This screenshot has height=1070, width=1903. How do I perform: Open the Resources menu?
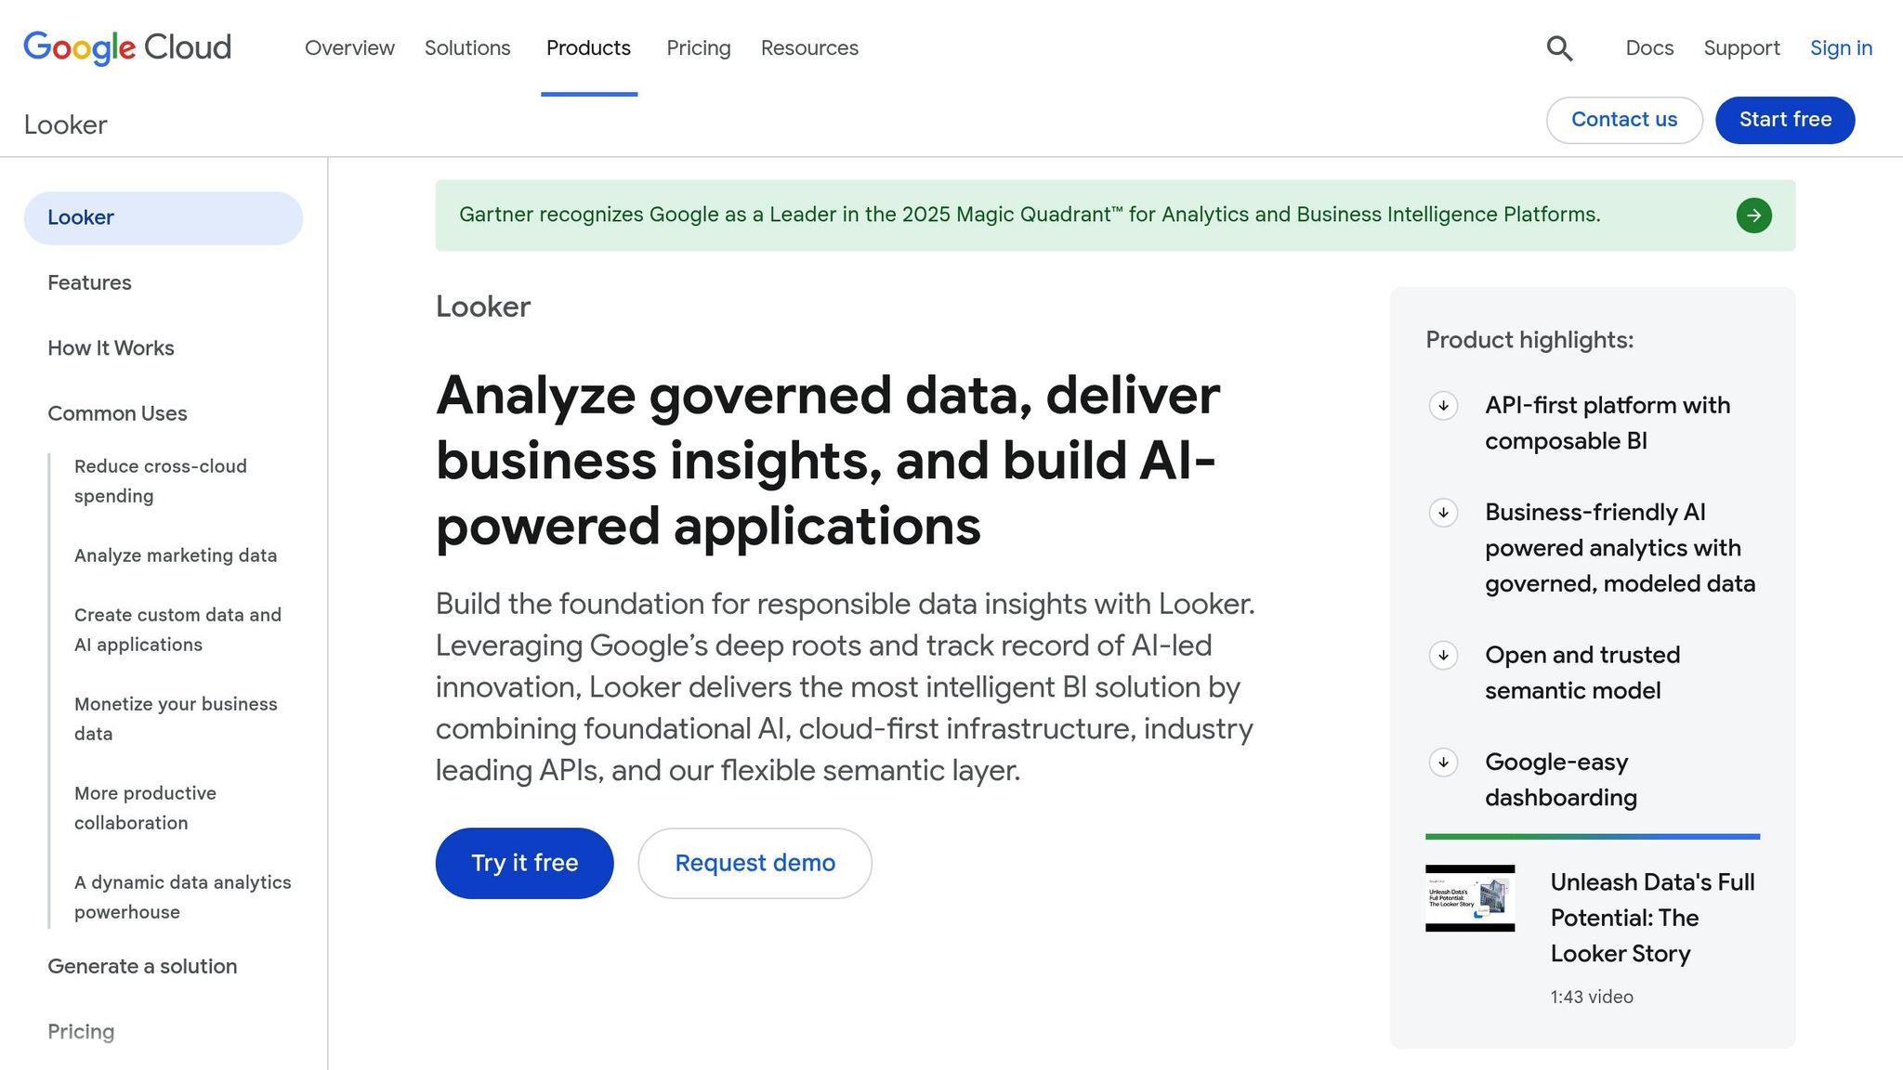(x=808, y=47)
